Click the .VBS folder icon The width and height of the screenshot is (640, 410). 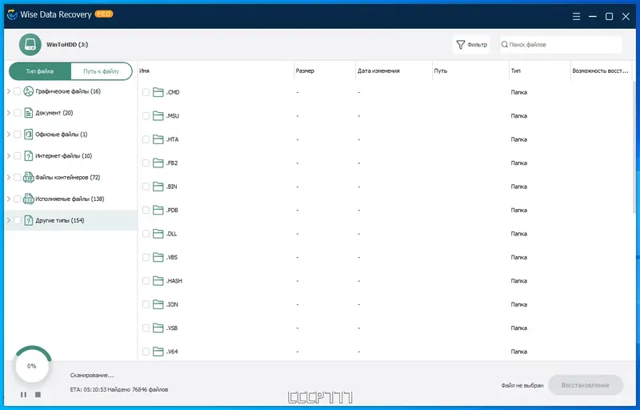point(158,257)
